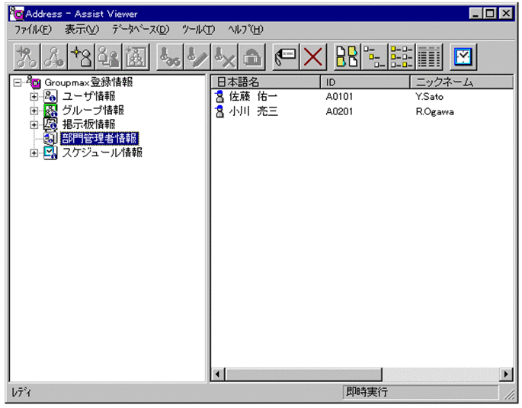
Task: Click the horizontal scrollbar right arrow
Action: (506, 374)
